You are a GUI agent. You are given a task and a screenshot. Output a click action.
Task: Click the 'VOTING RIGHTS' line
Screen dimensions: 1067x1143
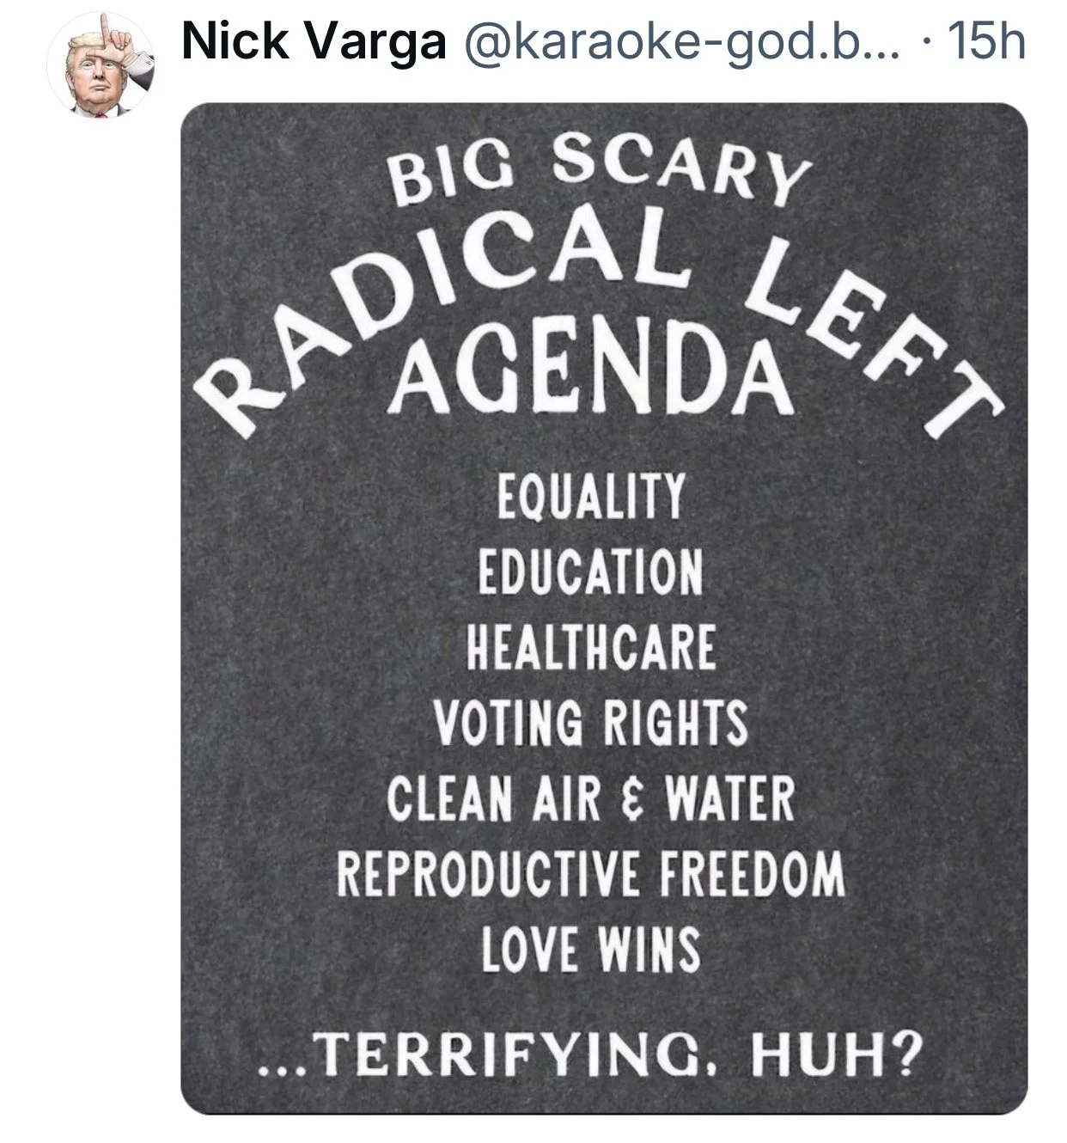(591, 722)
